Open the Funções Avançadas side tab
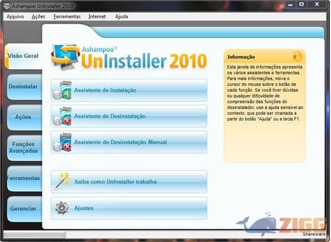Image resolution: width=331 pixels, height=242 pixels. (24, 148)
